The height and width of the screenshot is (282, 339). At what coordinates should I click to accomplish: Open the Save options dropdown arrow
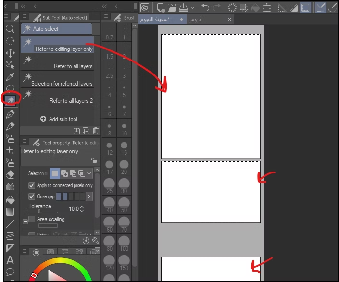click(x=192, y=8)
